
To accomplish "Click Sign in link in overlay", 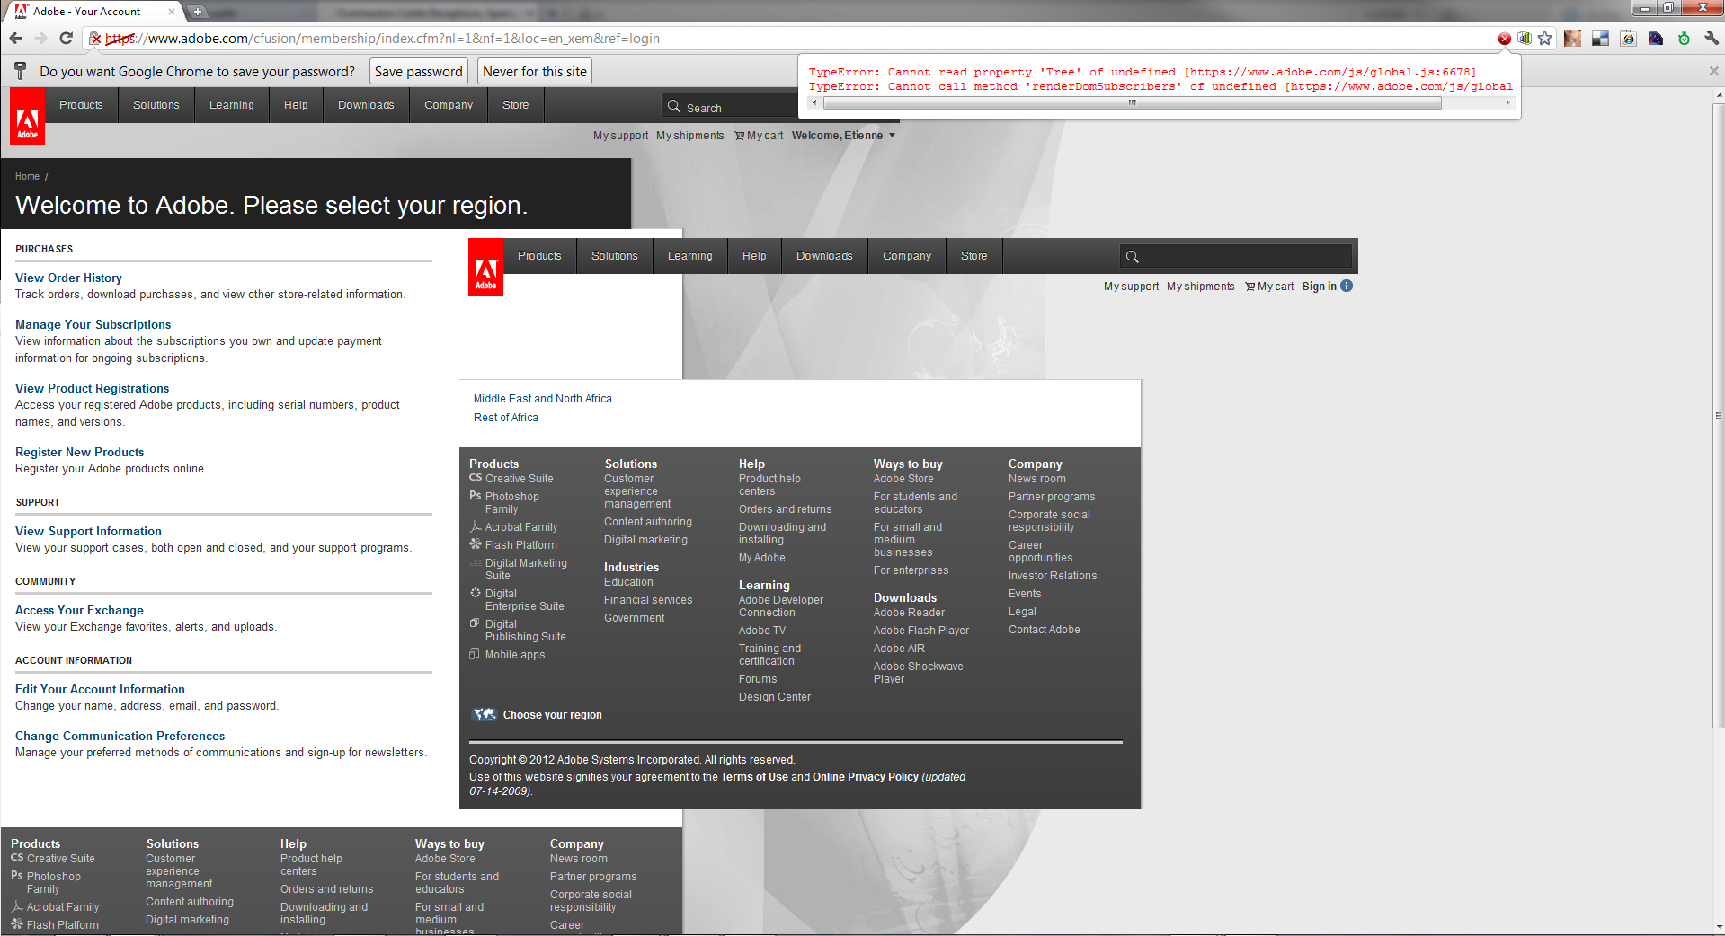I will [x=1319, y=287].
